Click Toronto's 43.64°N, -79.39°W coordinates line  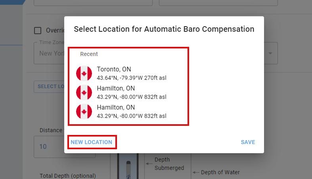(131, 78)
